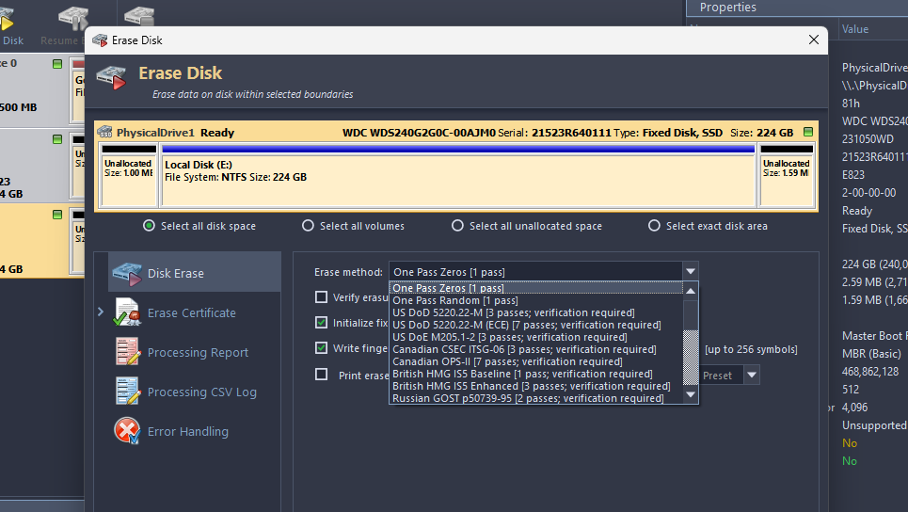Open the Disk Erase settings icon
The width and height of the screenshot is (908, 512).
coord(127,274)
